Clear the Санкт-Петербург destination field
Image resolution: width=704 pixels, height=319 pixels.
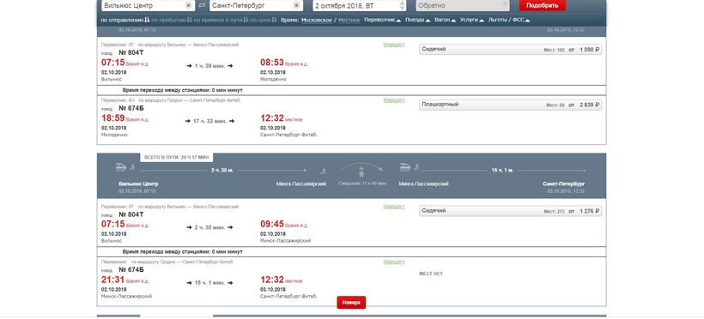tap(296, 5)
